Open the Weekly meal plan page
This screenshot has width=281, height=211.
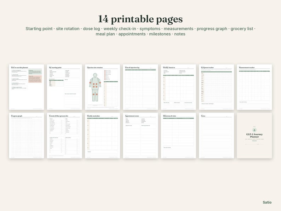tap(103, 136)
